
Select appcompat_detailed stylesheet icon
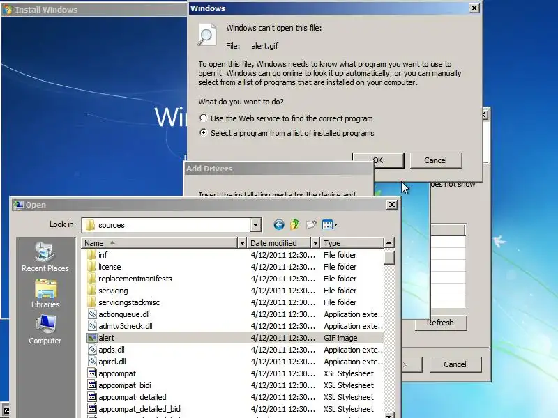coord(92,396)
